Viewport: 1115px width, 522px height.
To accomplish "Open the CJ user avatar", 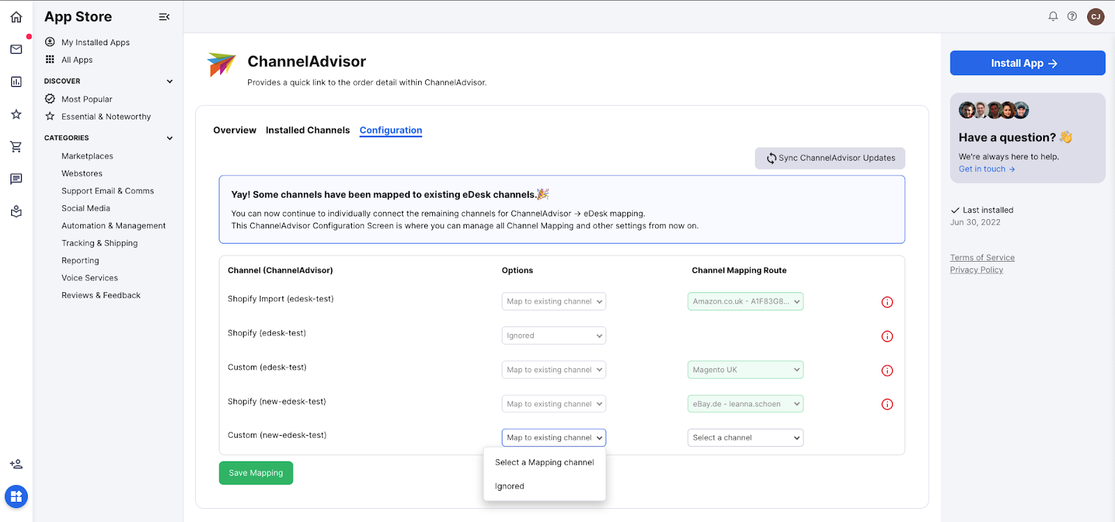I will pos(1095,16).
